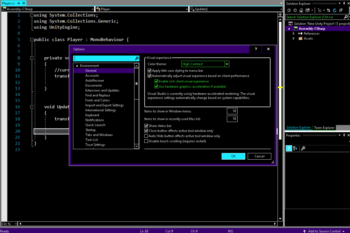Screen dimensions: 350x233
Task: Click the Options dialog search input field
Action: (104, 59)
